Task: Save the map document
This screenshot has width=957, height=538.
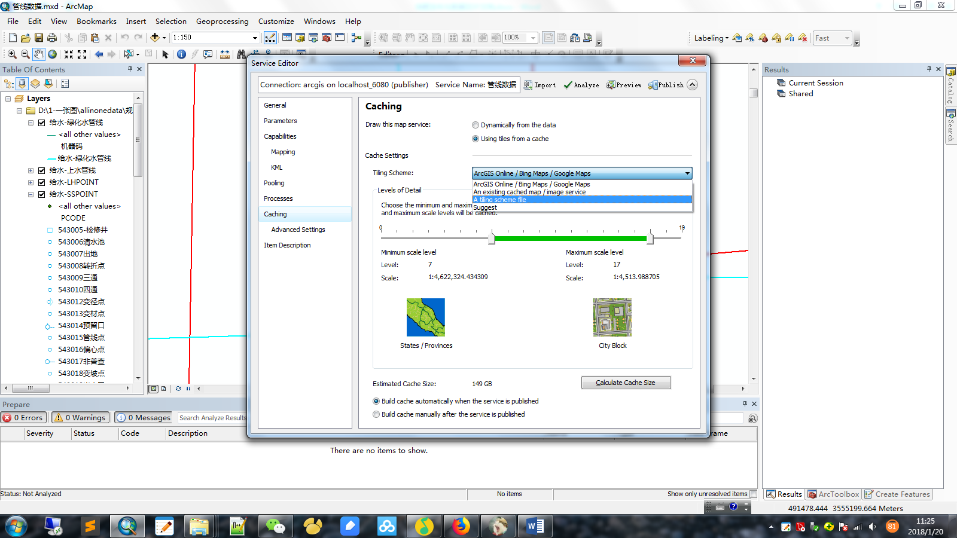Action: click(x=39, y=38)
